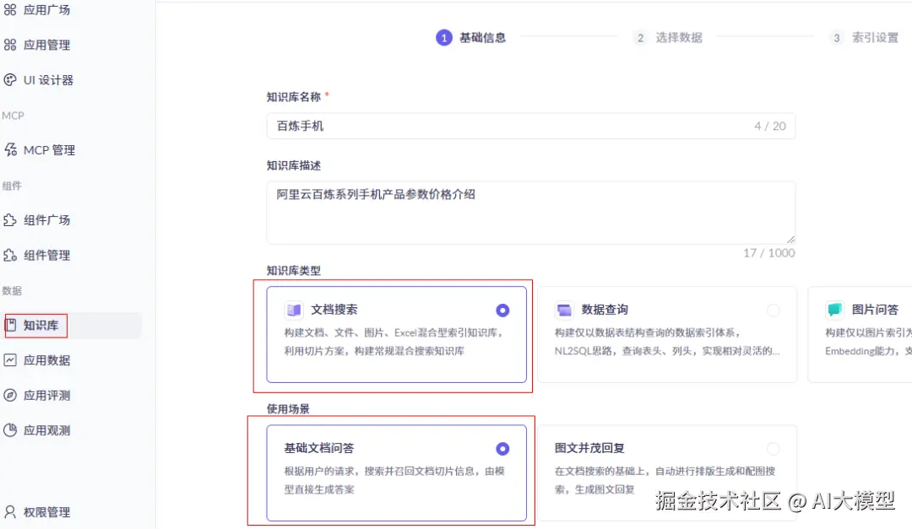The width and height of the screenshot is (912, 529).
Task: Click the 组件广场 puzzle icon
Action: (10, 219)
